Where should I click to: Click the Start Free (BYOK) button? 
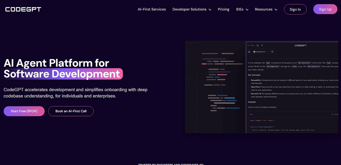(x=24, y=111)
